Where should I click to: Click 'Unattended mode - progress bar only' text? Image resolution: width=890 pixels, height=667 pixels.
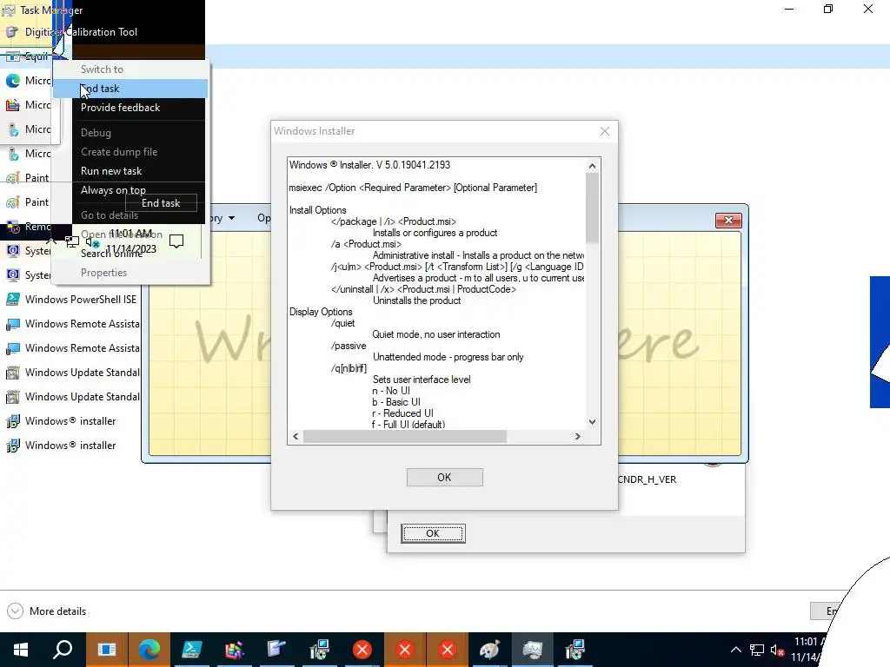[x=448, y=357]
